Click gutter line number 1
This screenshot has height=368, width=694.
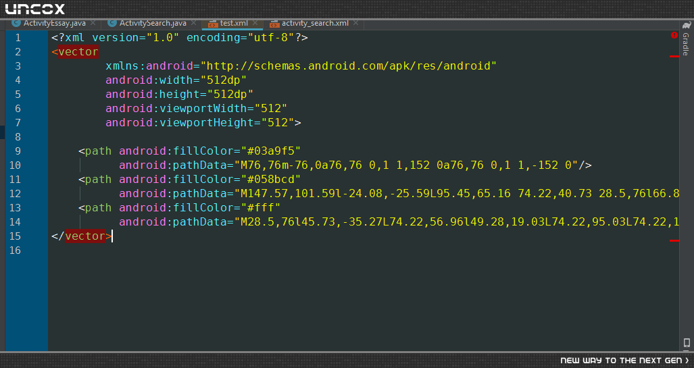18,38
